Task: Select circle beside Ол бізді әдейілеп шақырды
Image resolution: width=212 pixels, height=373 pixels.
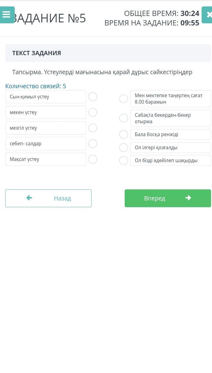Action: [x=123, y=161]
